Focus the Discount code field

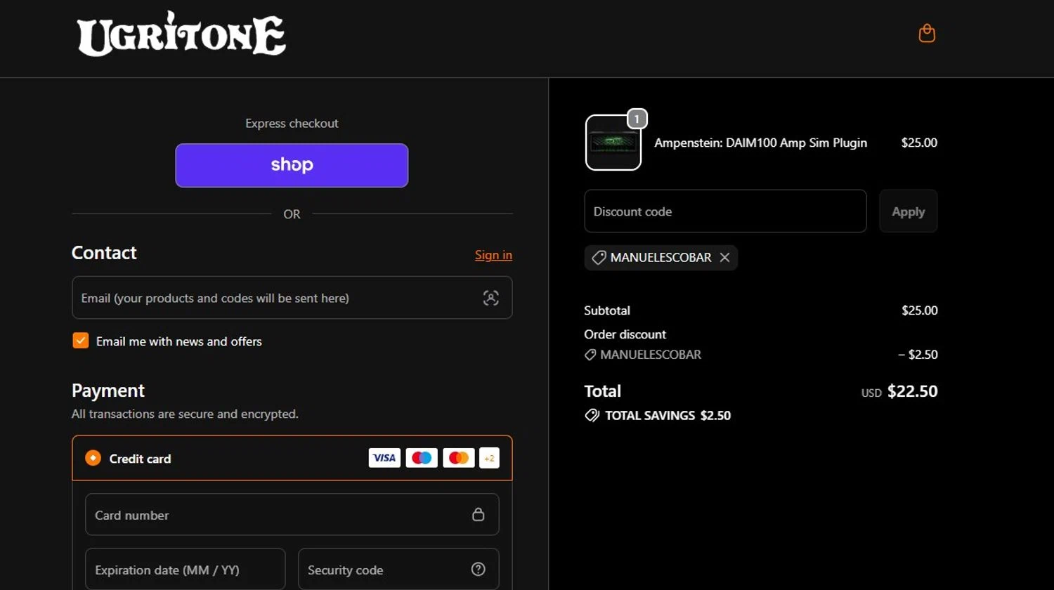tap(725, 211)
